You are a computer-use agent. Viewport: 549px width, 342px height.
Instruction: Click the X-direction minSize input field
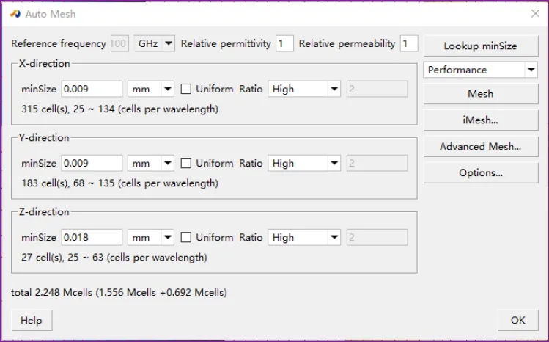coord(92,89)
